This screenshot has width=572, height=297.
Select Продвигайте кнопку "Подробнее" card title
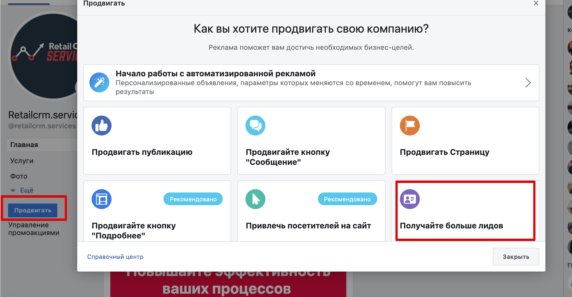134,231
